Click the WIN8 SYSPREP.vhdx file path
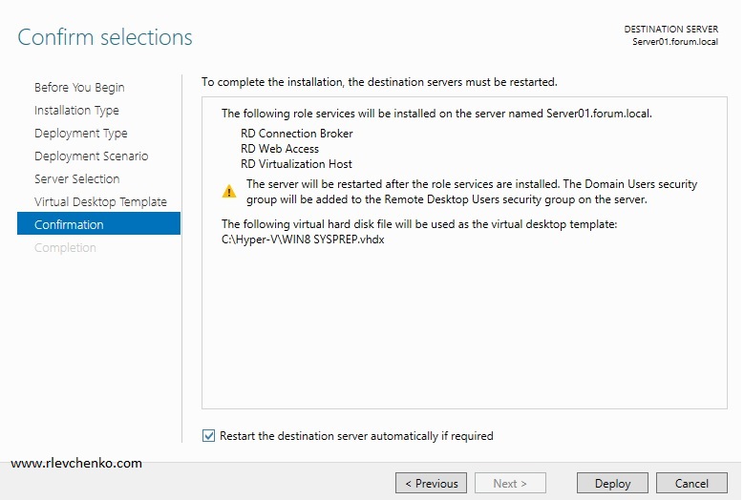Image resolution: width=744 pixels, height=500 pixels. 303,240
